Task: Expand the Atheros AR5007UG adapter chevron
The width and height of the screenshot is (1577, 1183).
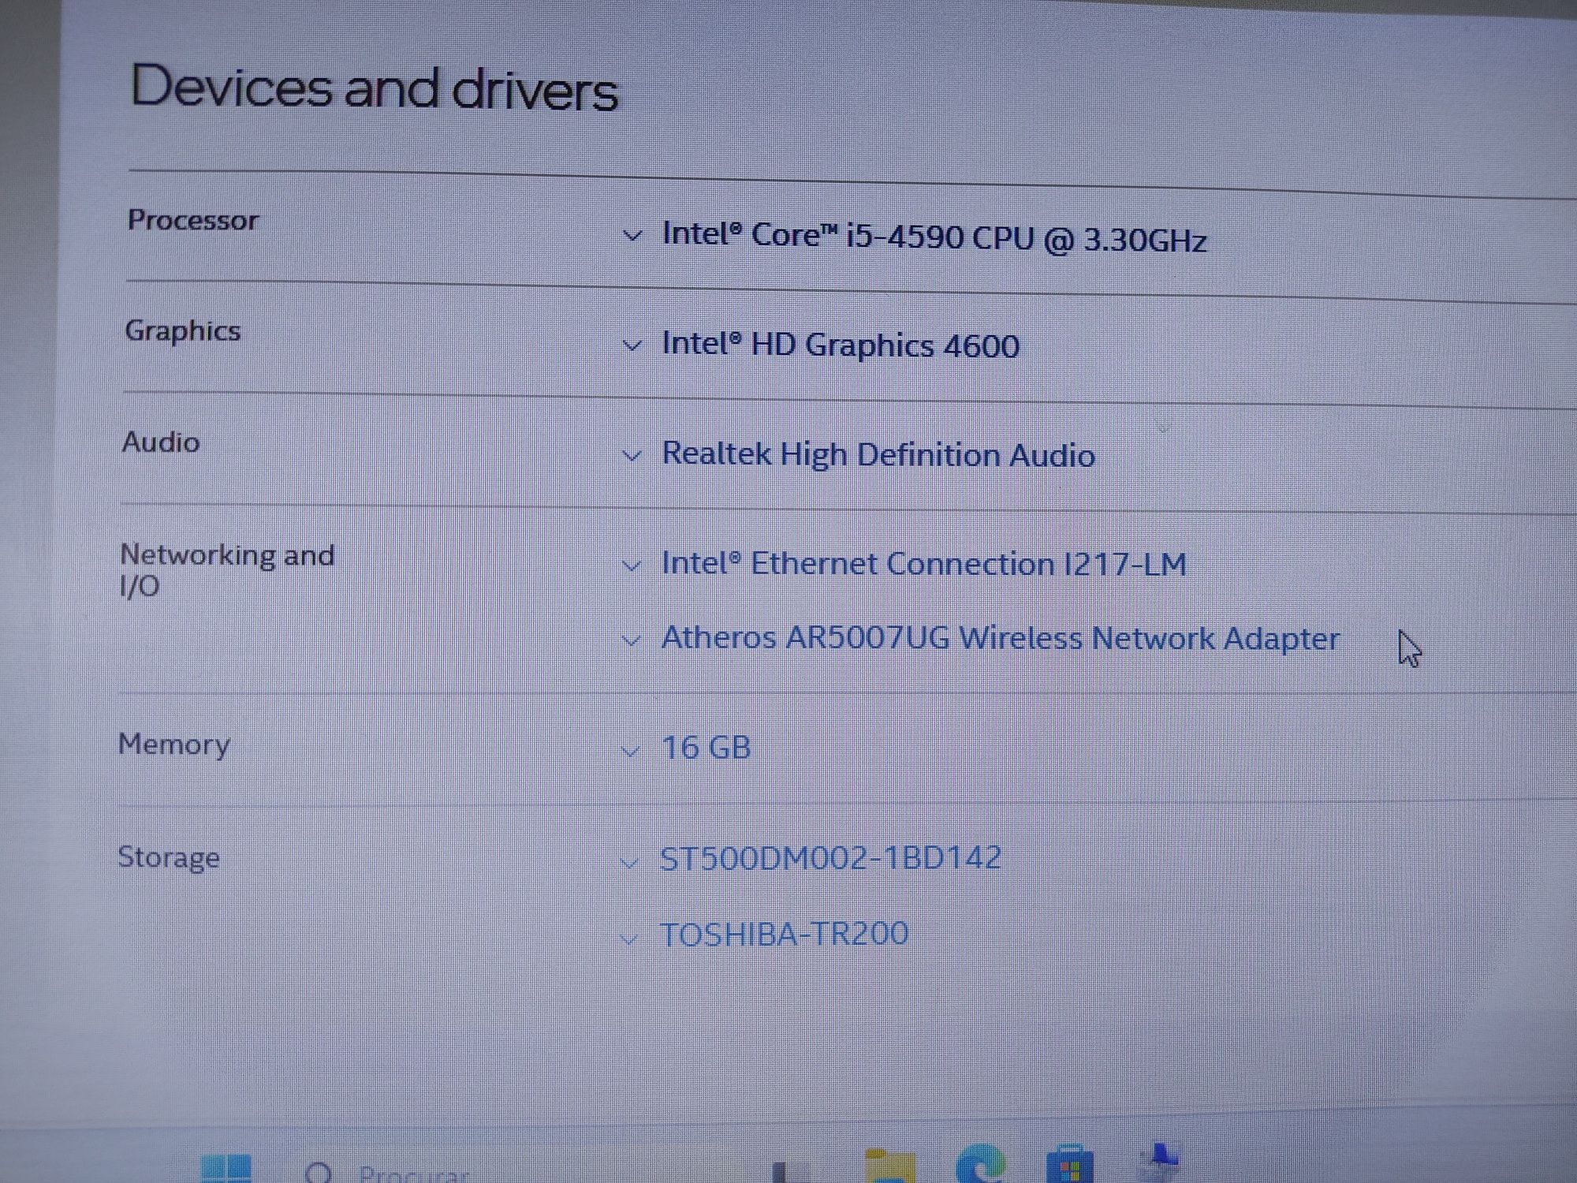Action: (x=631, y=640)
